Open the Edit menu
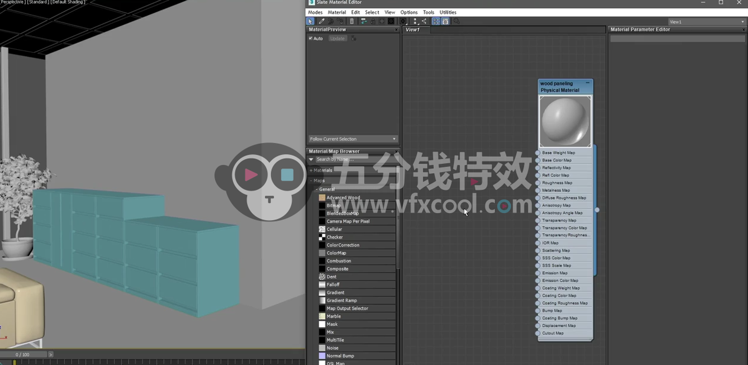 click(x=355, y=12)
